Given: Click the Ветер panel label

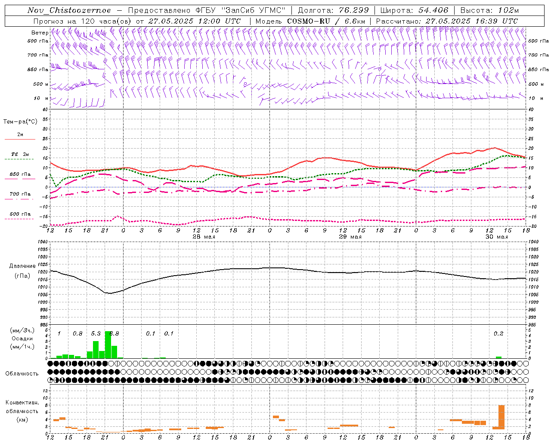Looking at the screenshot, I should point(40,33).
